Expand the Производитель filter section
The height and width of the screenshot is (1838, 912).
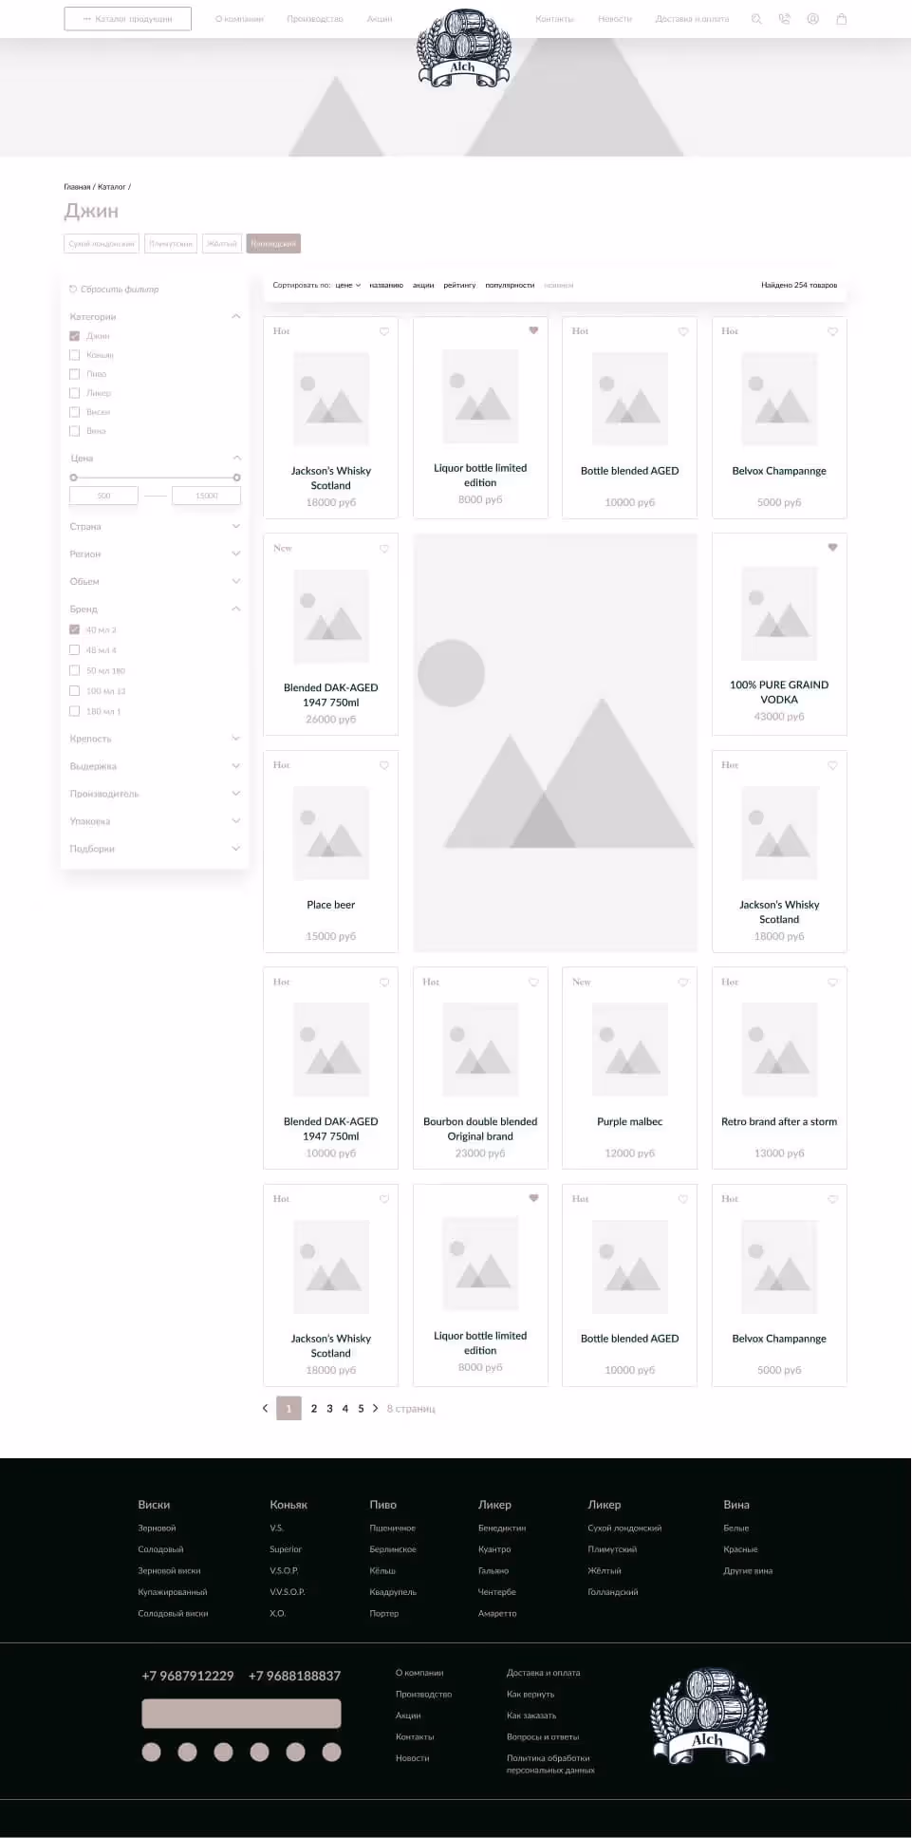236,793
